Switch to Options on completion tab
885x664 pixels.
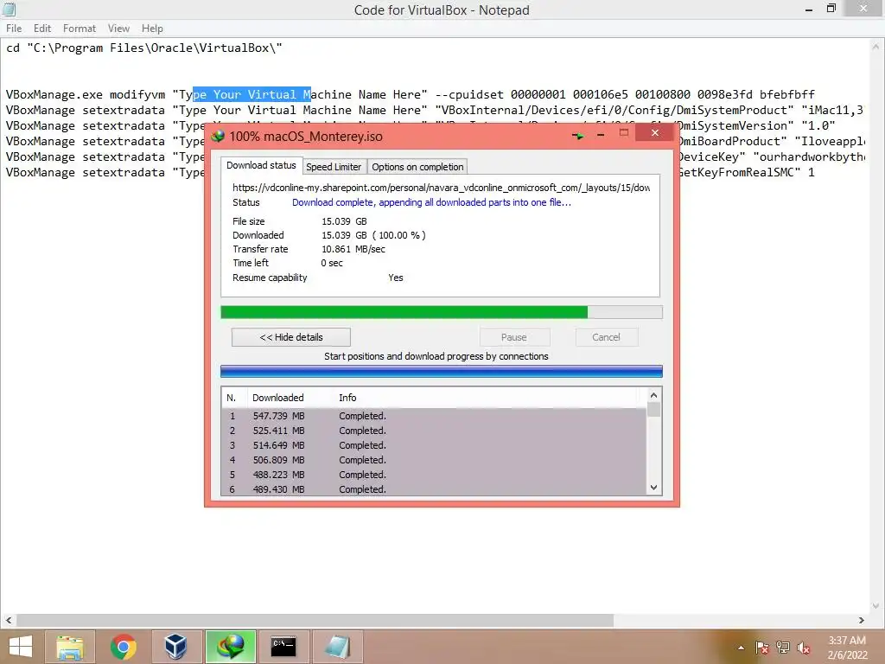tap(417, 167)
